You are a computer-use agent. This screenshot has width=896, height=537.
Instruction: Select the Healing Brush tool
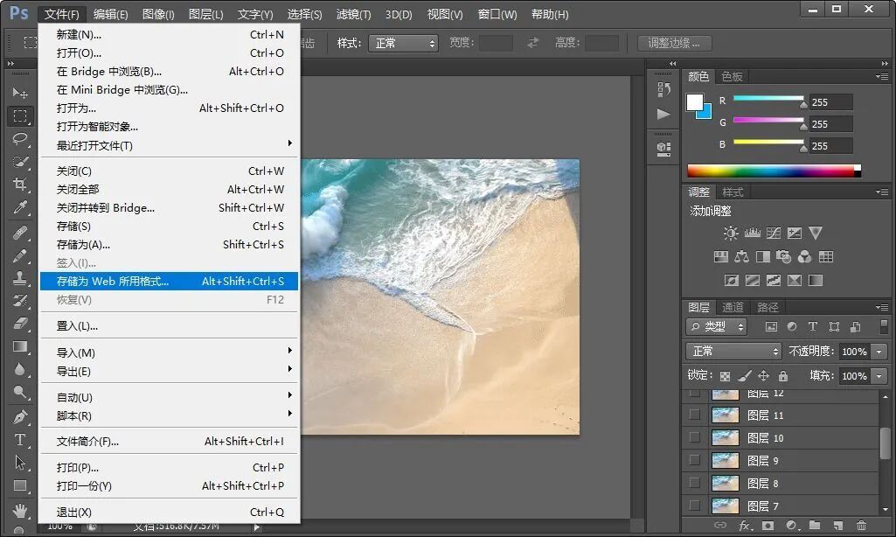[20, 233]
